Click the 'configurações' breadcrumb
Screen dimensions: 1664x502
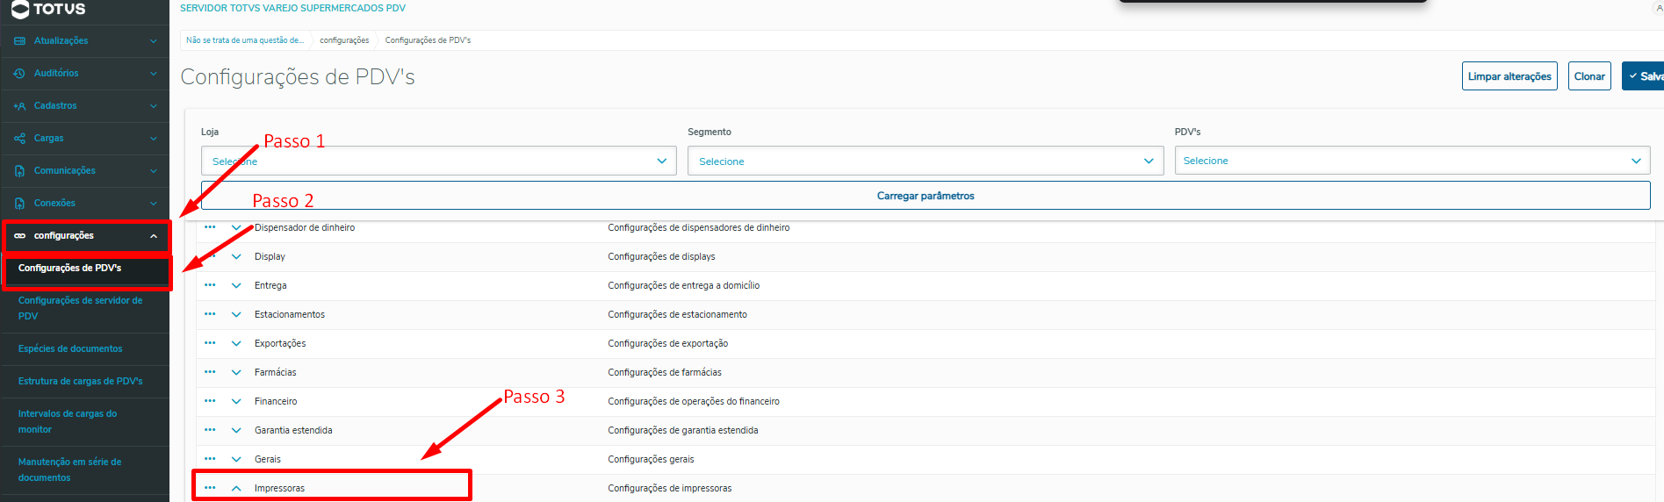coord(344,40)
